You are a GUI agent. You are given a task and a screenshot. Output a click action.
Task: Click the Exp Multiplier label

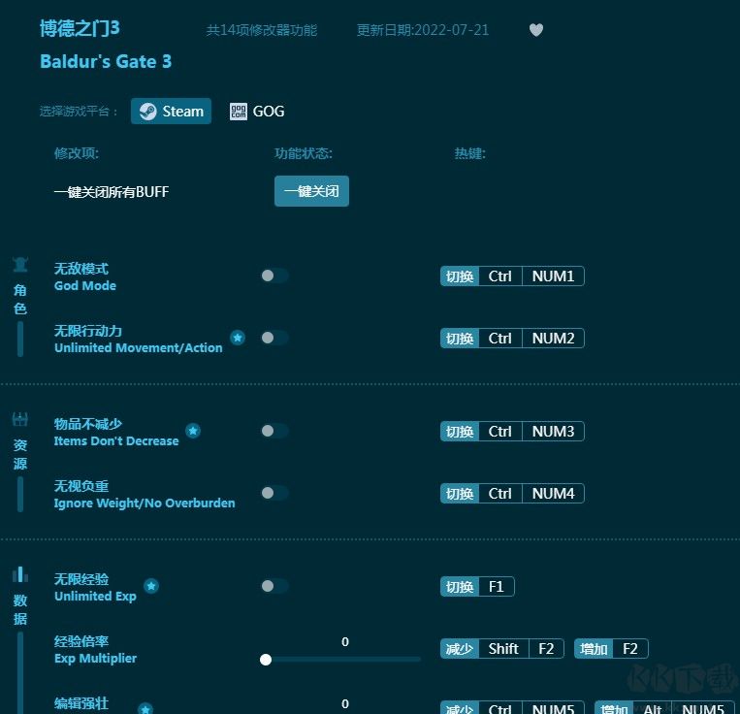[95, 659]
